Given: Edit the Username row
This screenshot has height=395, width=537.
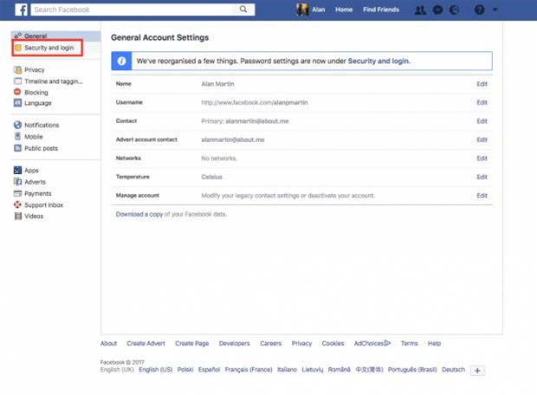Looking at the screenshot, I should (482, 102).
